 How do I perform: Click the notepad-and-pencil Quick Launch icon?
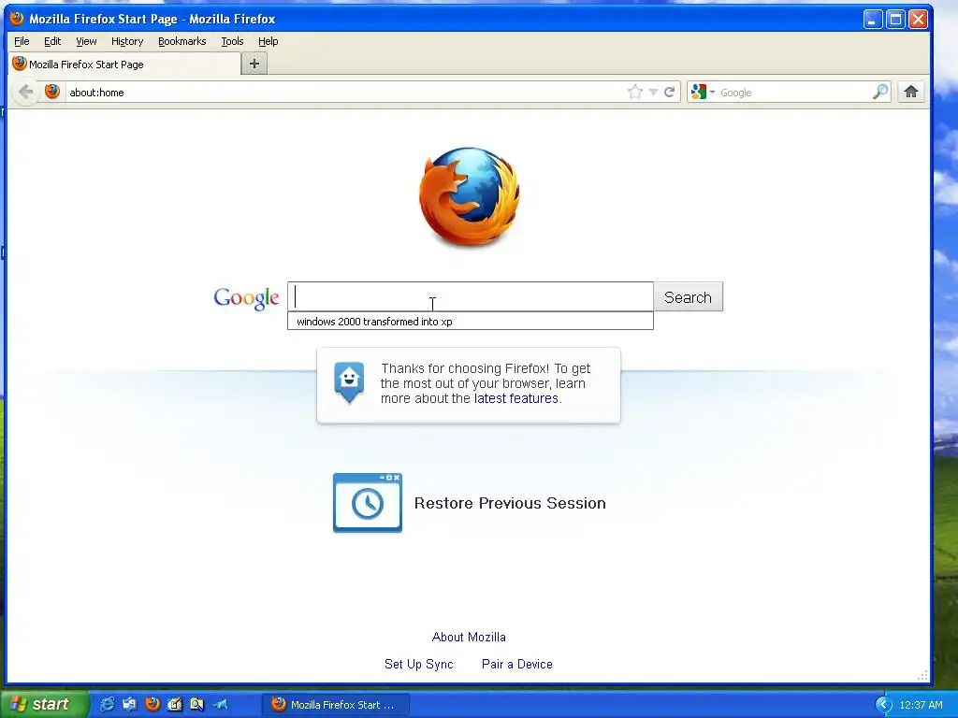175,704
